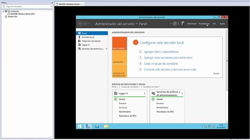Click Estado in the Hyper-V tile

(122, 99)
